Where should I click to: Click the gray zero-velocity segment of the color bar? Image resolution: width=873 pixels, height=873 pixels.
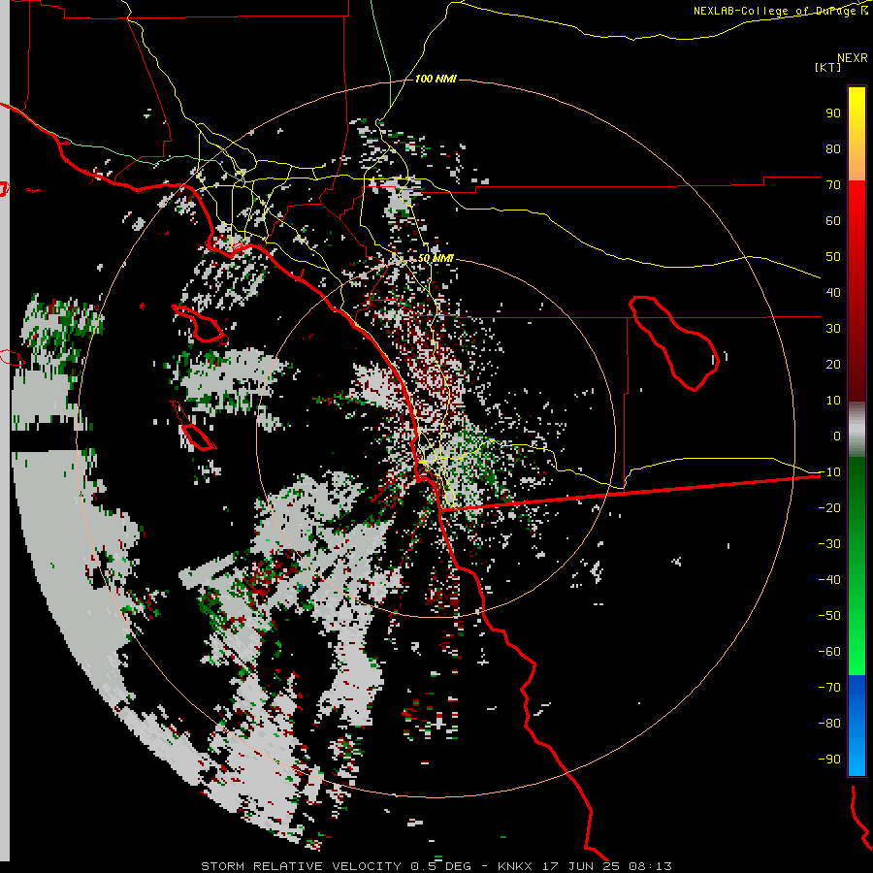(x=857, y=430)
